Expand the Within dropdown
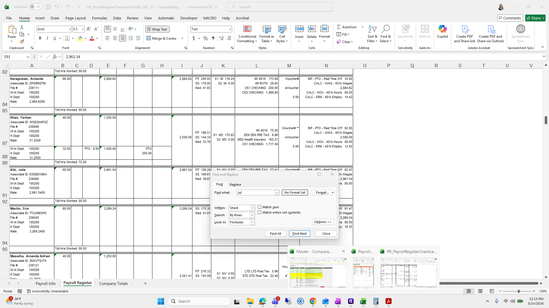The width and height of the screenshot is (549, 308). 252,208
